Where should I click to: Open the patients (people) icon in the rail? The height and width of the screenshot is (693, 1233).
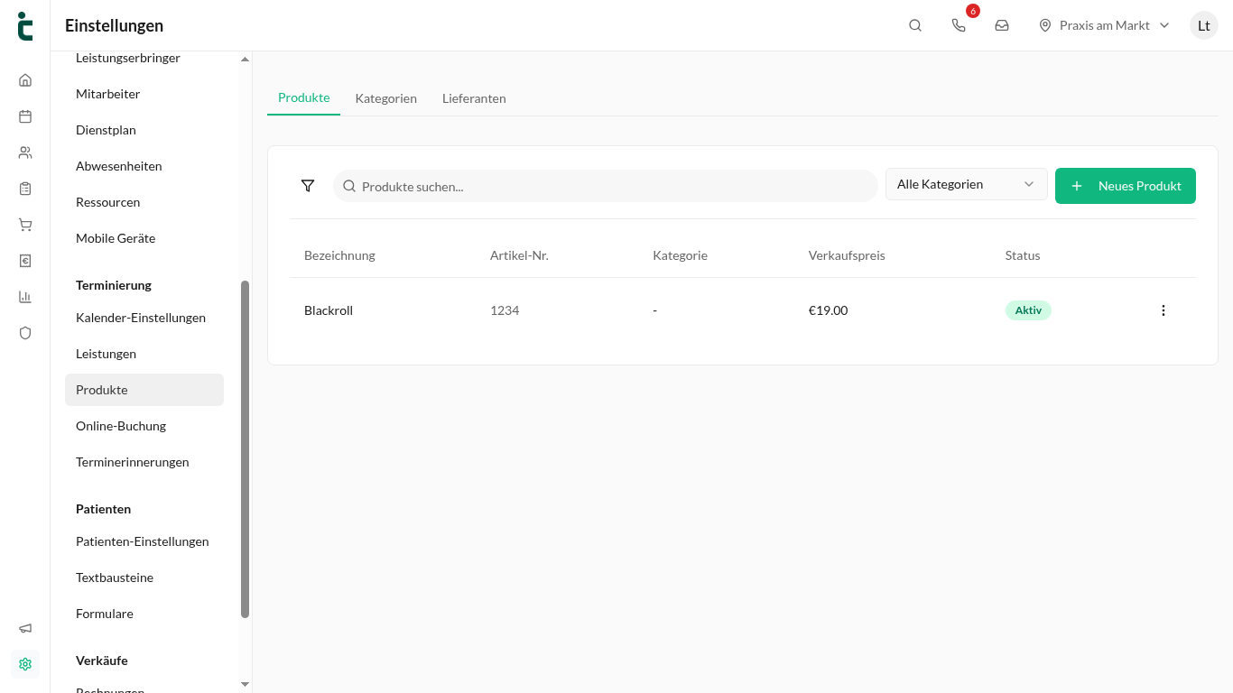coord(25,152)
